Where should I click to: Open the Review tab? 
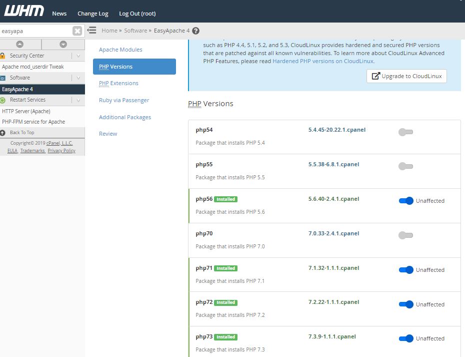click(108, 134)
